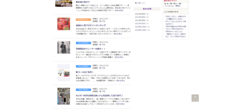Open the black-and-white trainer photo thumbnail

tap(64, 47)
